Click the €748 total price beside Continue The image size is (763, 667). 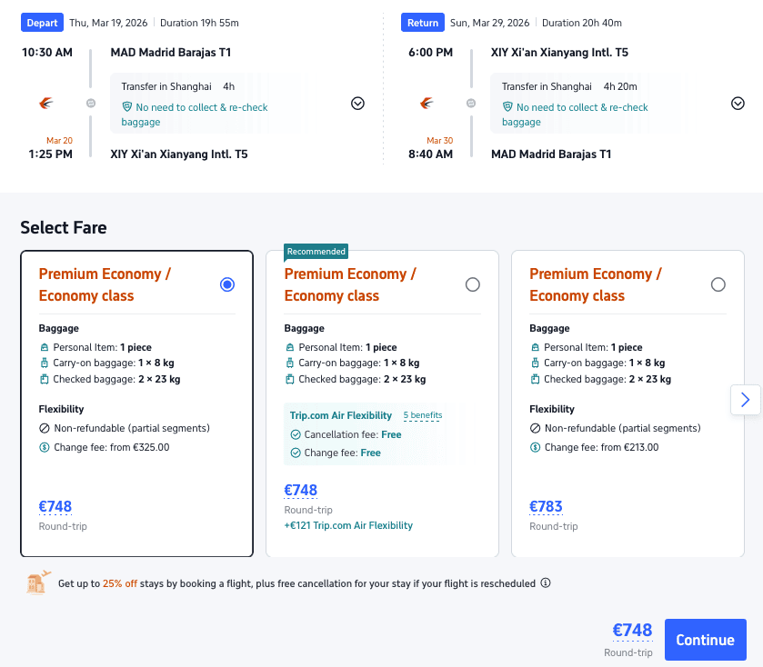632,631
